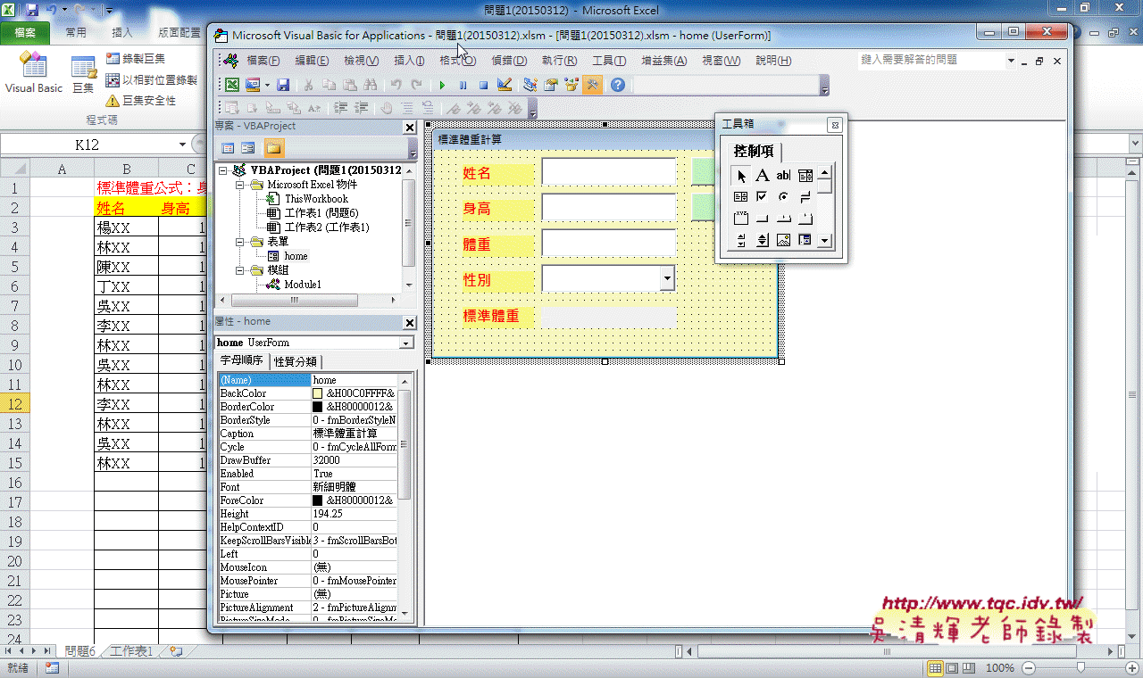Image resolution: width=1143 pixels, height=678 pixels.
Task: Choose the SpinButton control in Toolbox
Action: pyautogui.click(x=762, y=239)
